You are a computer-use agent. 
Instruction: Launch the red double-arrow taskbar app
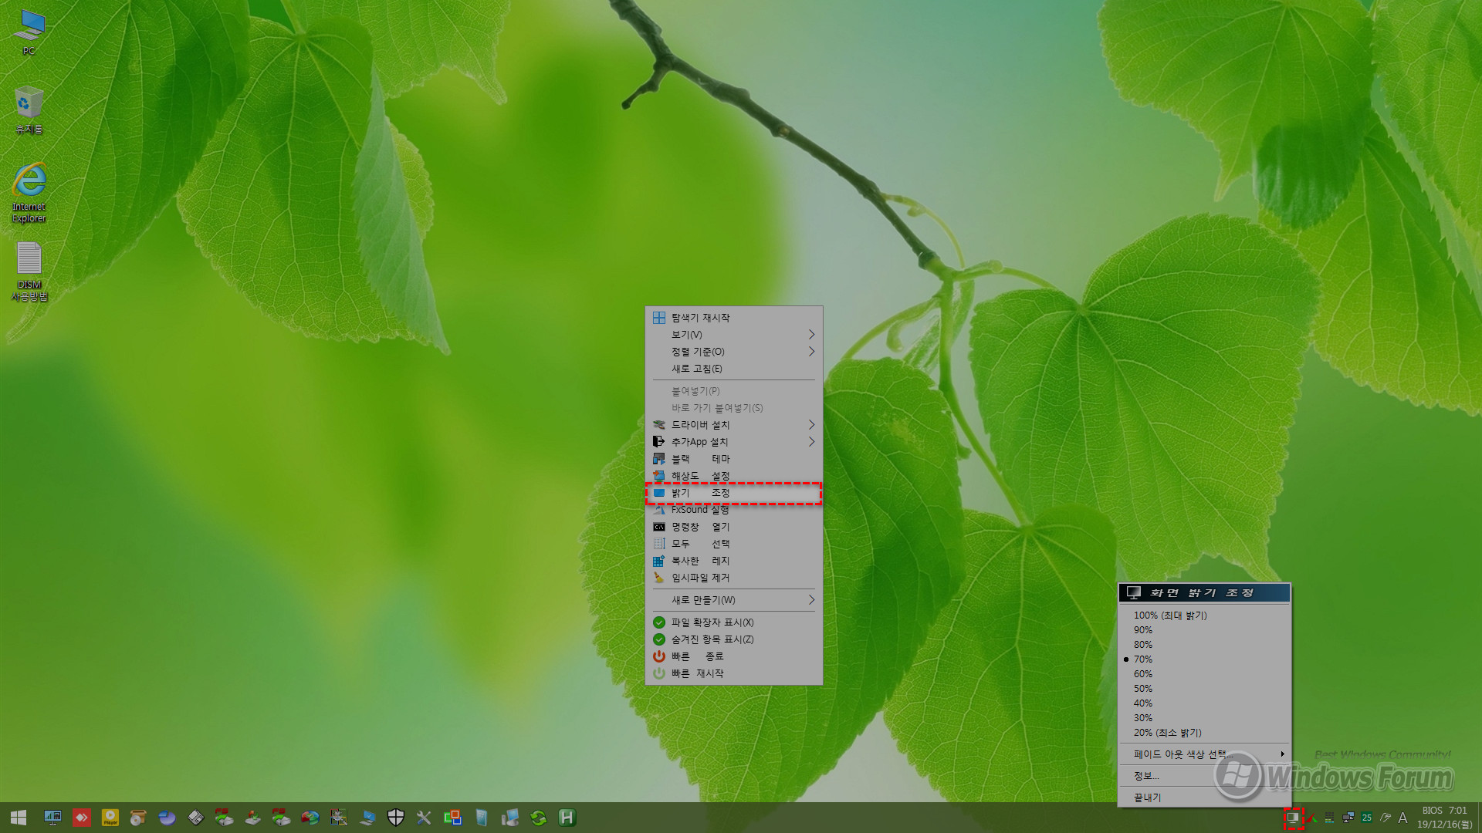pos(81,818)
